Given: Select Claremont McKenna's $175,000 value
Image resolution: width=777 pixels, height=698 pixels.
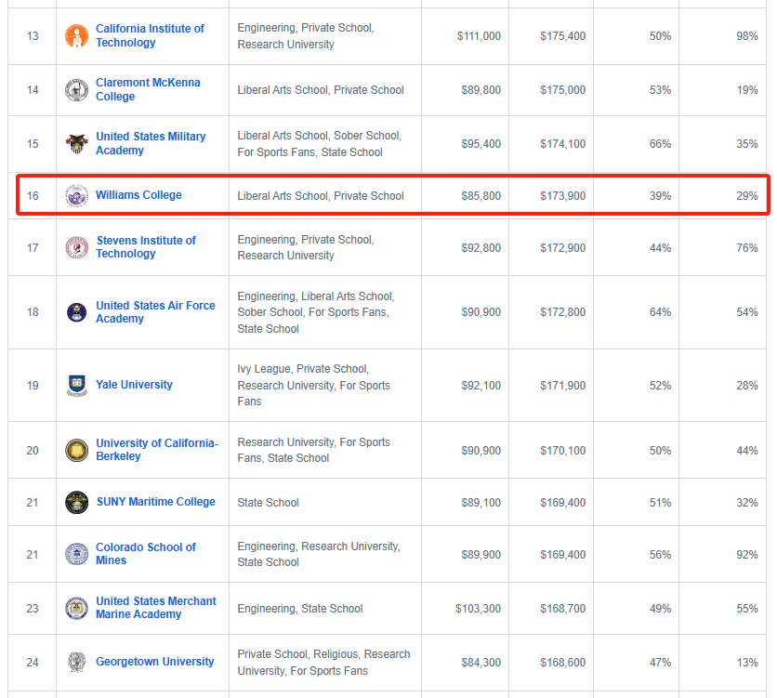Looking at the screenshot, I should pos(563,90).
